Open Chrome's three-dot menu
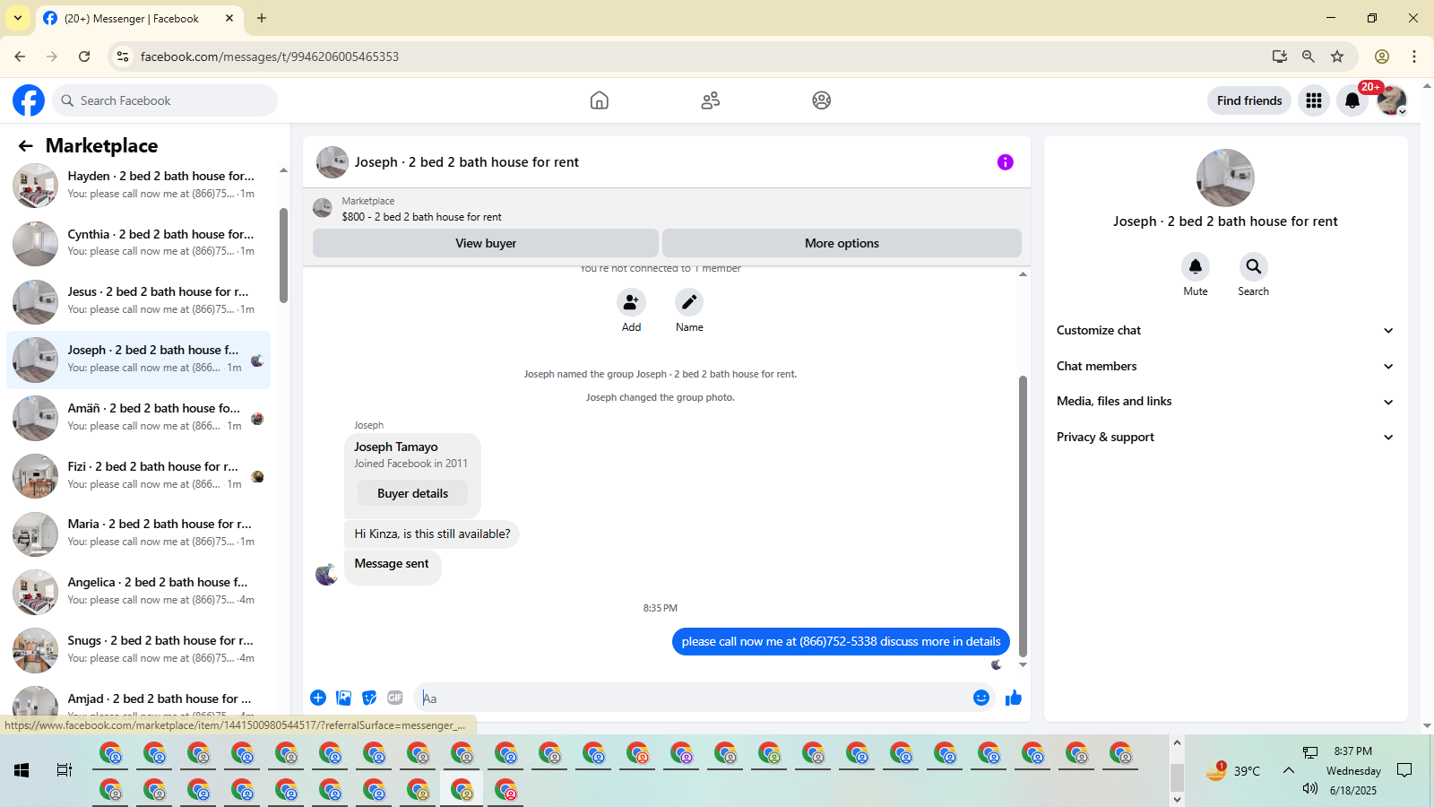Viewport: 1434px width, 807px height. coord(1414,56)
